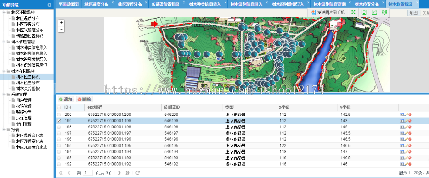Open the green gear settings icon
The height and width of the screenshot is (178, 429).
click(384, 12)
